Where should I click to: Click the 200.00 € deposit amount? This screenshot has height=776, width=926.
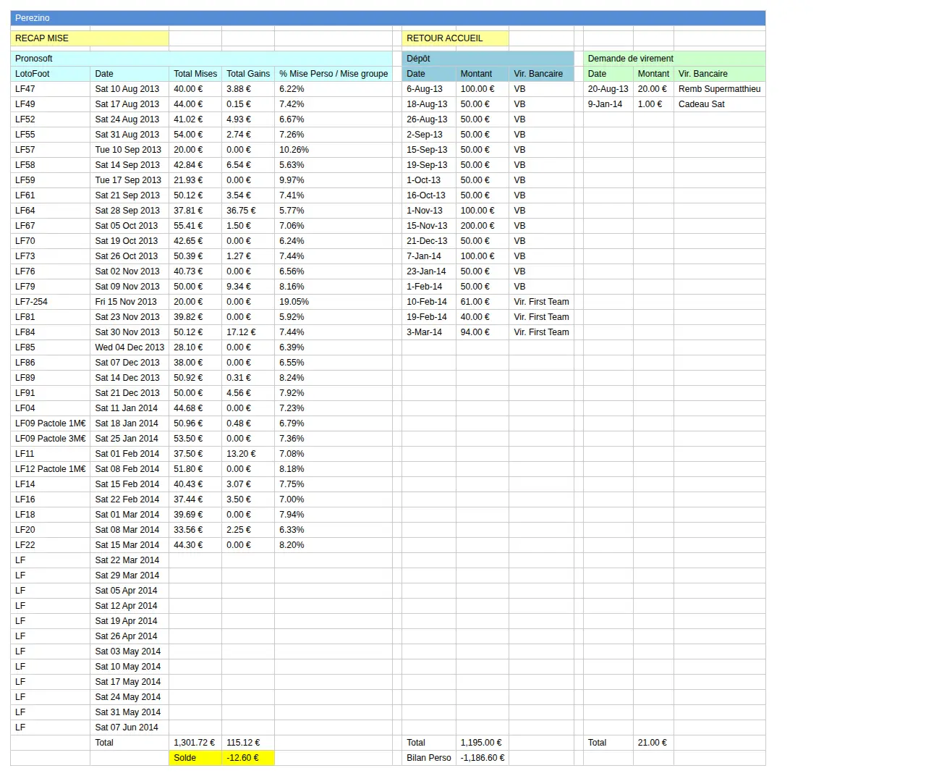pos(483,226)
